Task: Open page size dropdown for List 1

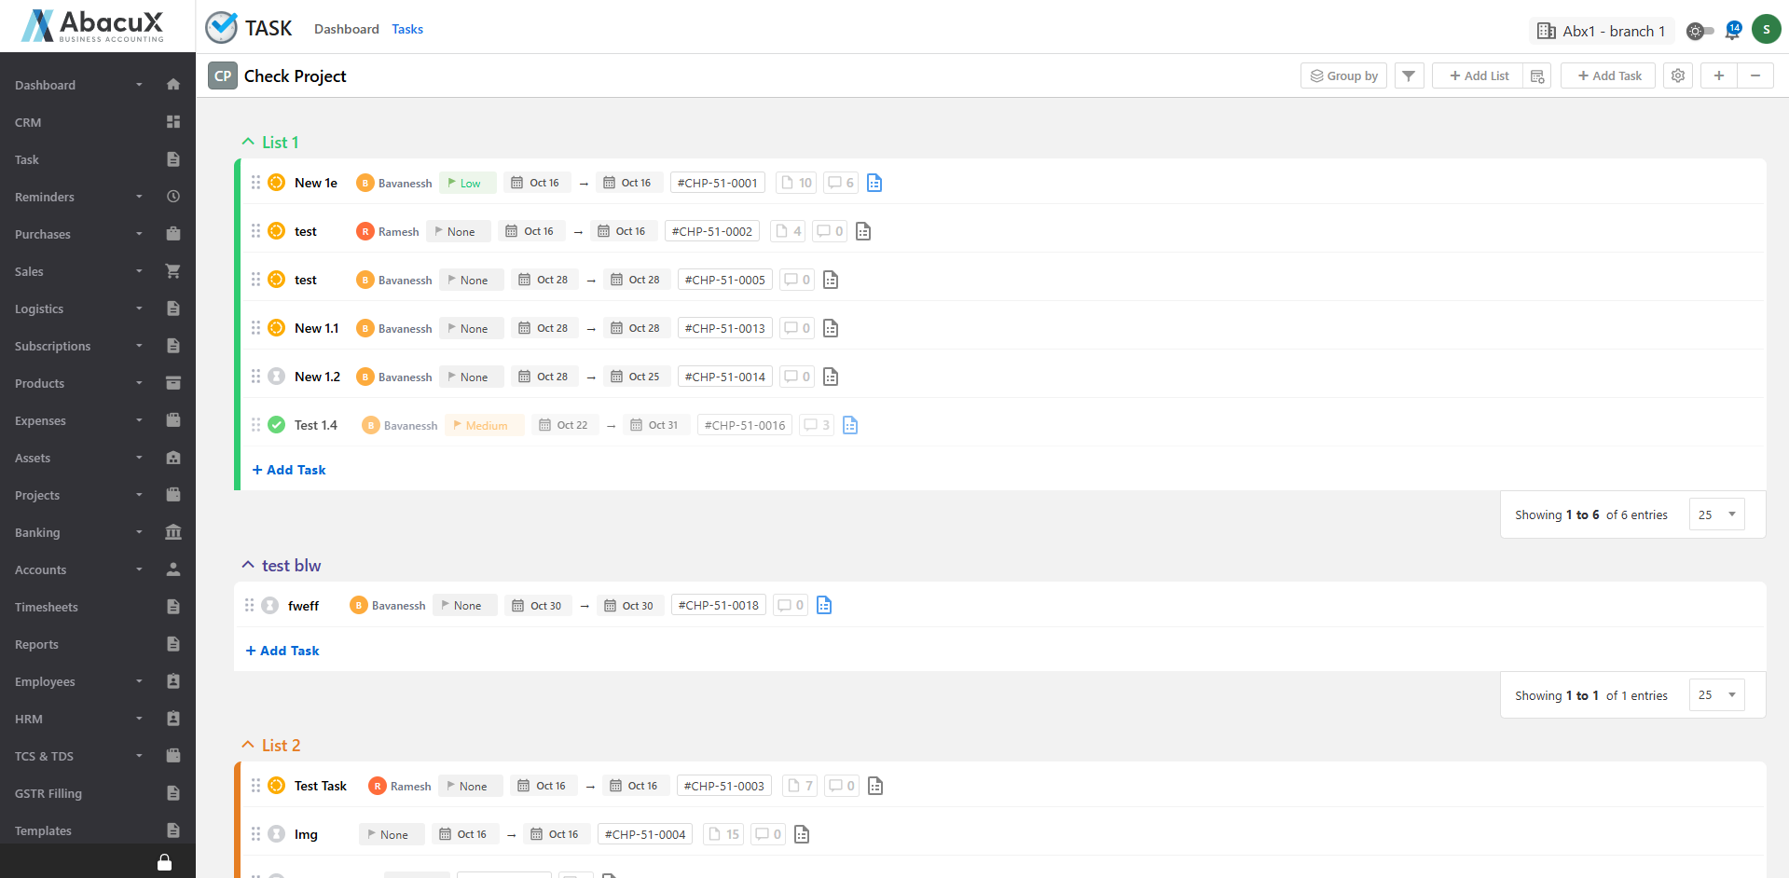Action: 1716,514
